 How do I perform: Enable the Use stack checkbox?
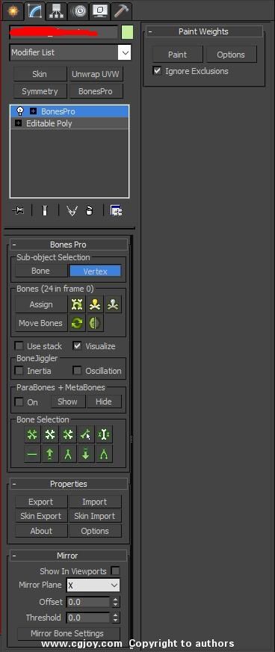pyautogui.click(x=19, y=346)
